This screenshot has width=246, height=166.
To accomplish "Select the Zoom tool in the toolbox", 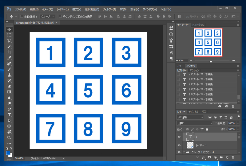I will [9, 137].
